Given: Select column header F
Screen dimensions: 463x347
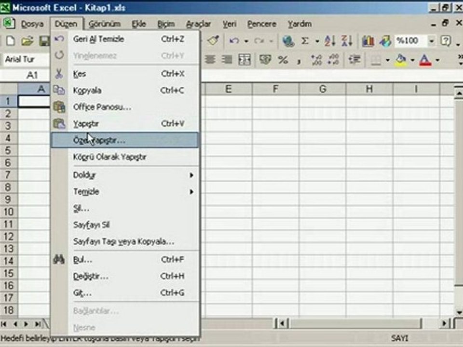Looking at the screenshot, I should click(x=275, y=89).
